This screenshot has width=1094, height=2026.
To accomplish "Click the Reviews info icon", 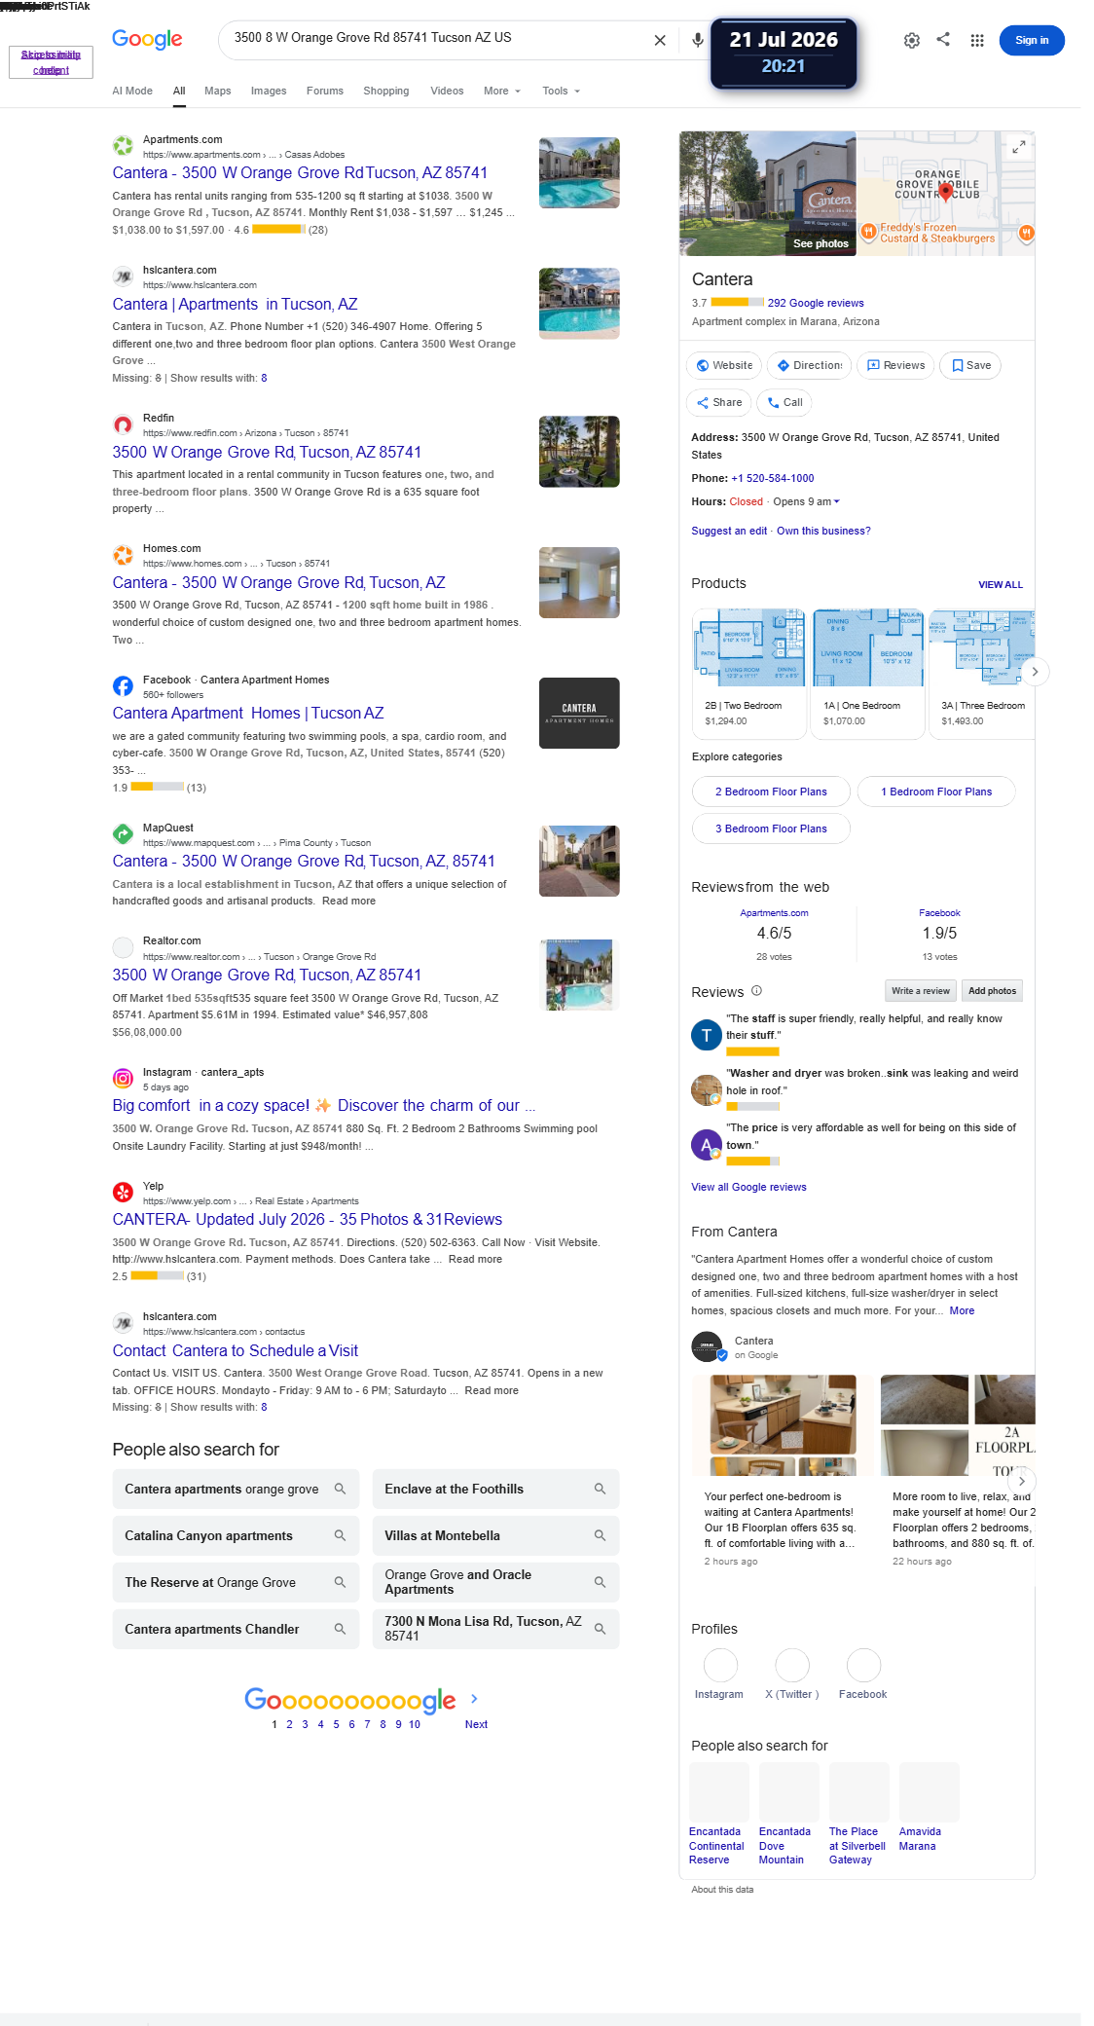I will 756,991.
